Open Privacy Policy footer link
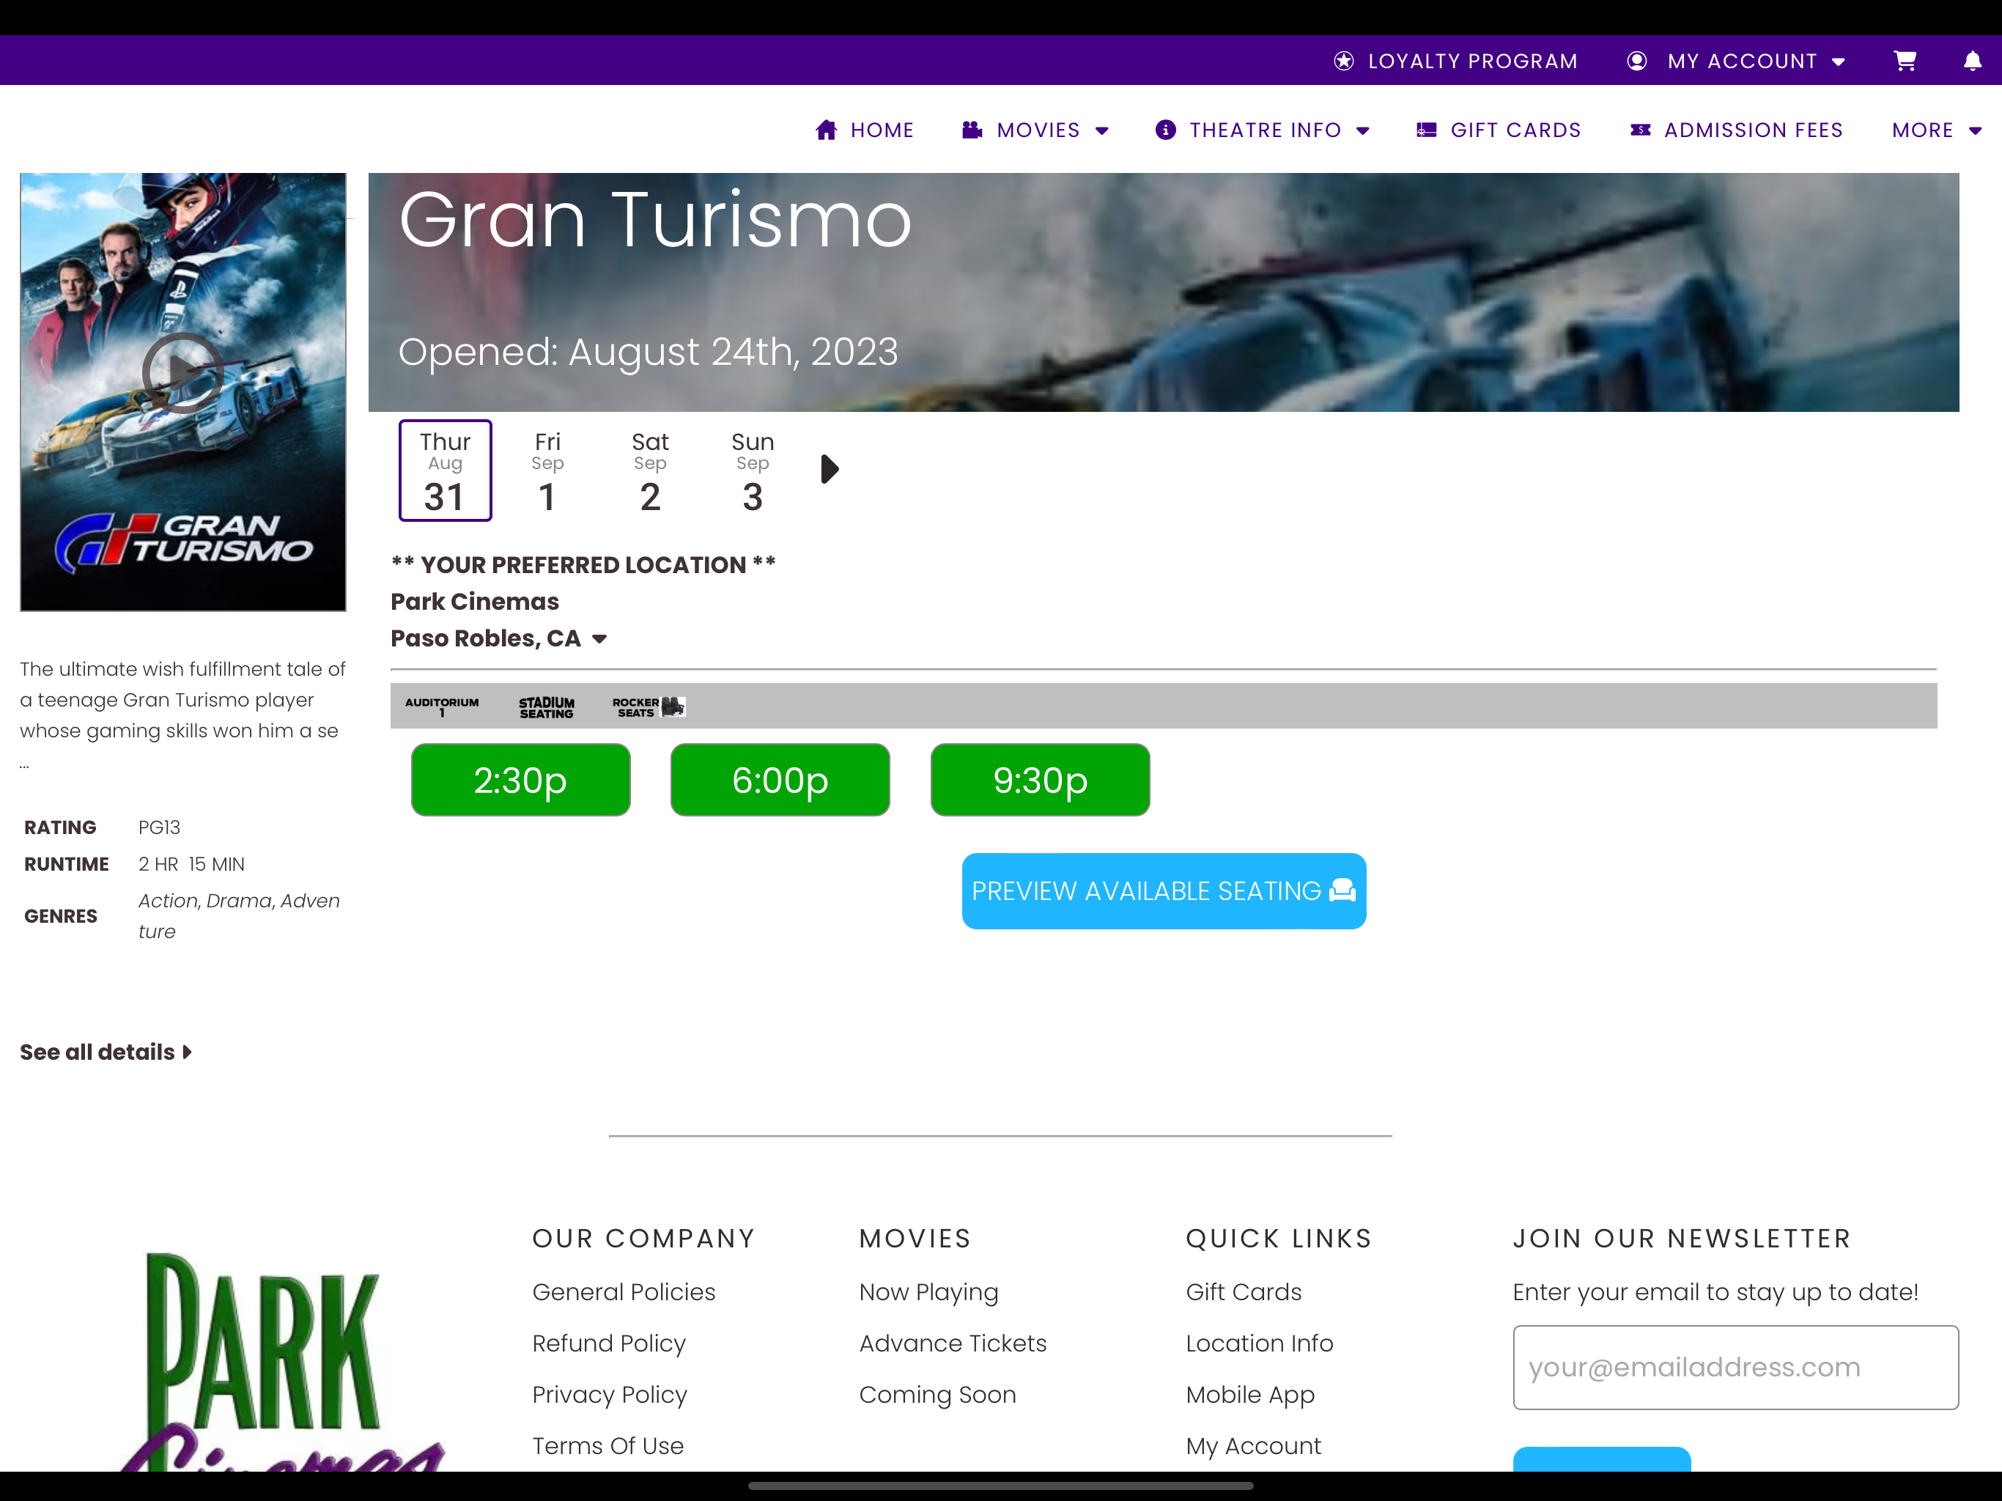 tap(610, 1394)
